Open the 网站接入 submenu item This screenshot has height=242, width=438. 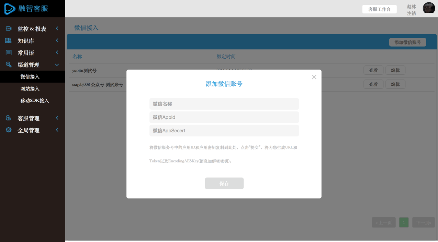[30, 89]
